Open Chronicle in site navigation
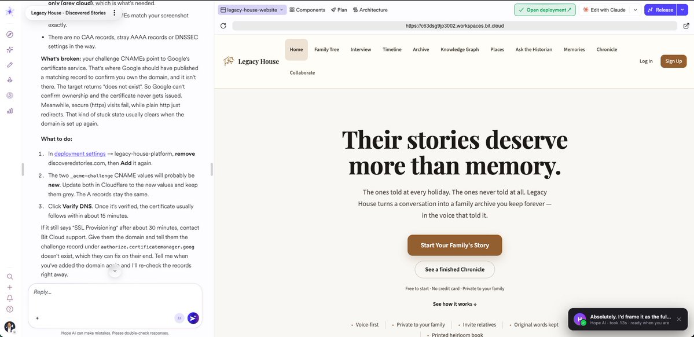The image size is (694, 337). point(607,50)
